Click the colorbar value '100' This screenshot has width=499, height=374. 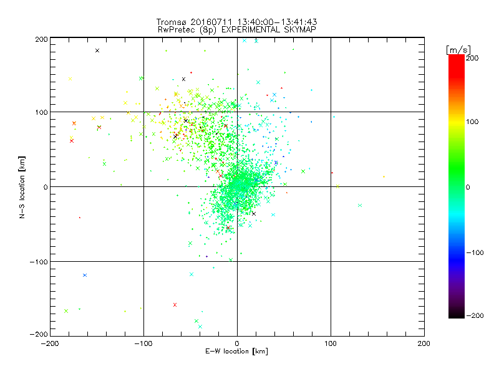(472, 122)
